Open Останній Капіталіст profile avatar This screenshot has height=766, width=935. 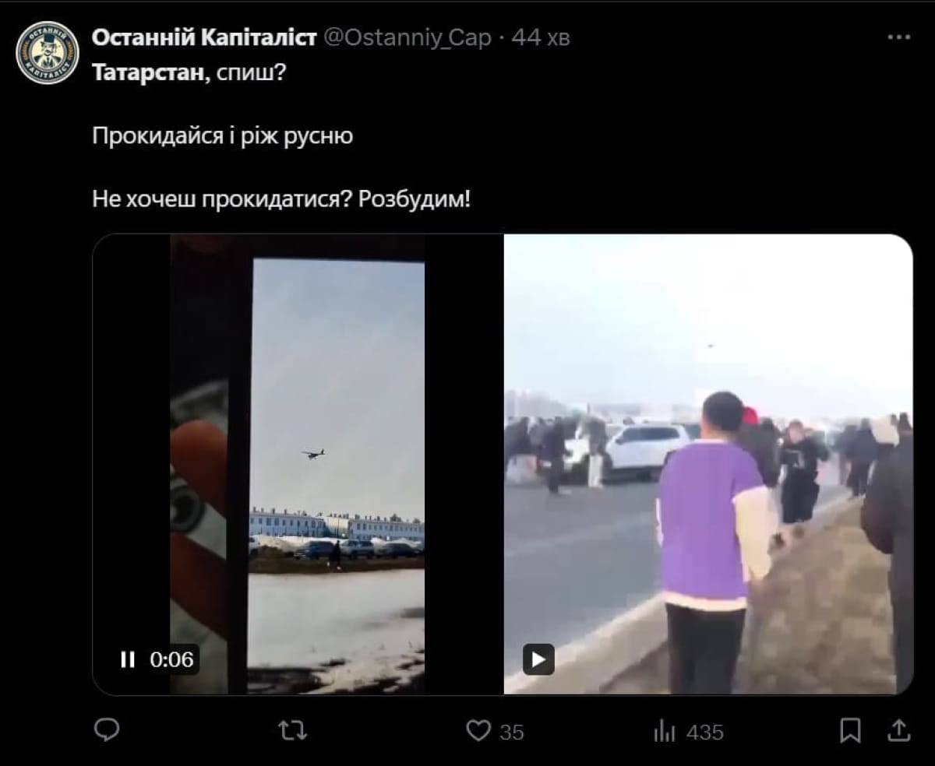[48, 53]
